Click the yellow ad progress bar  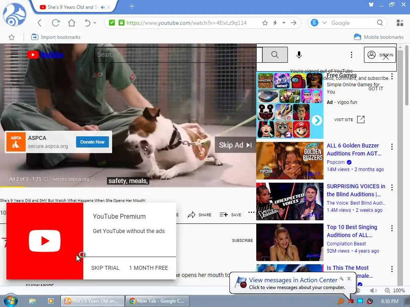[x=12, y=187]
